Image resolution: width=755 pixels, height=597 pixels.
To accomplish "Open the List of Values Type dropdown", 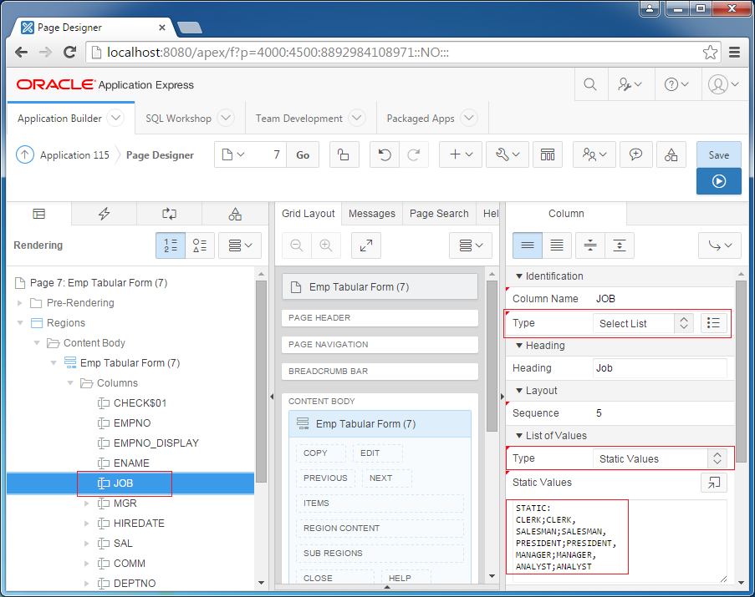I will coord(660,458).
